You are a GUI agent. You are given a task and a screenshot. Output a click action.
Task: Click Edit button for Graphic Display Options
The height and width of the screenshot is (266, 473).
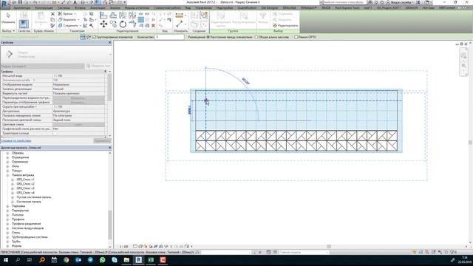pyautogui.click(x=79, y=103)
